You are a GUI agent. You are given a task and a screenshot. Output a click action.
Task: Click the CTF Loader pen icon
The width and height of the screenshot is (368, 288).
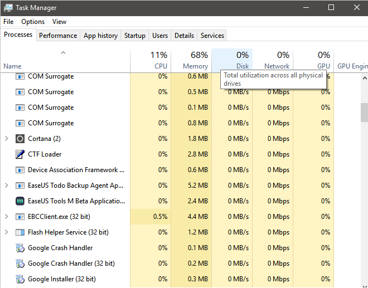(x=20, y=154)
